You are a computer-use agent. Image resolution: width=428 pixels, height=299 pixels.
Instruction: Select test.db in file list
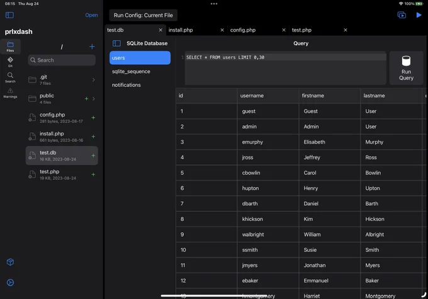62,155
